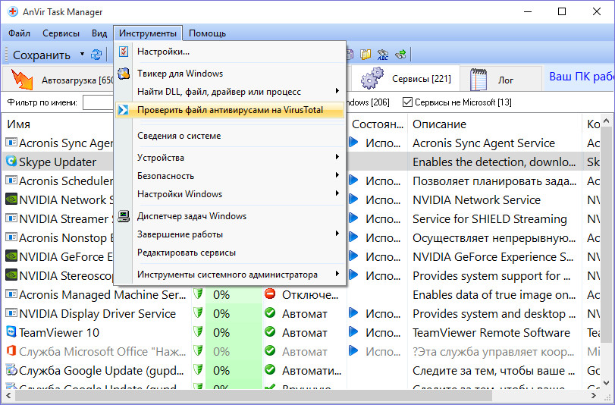Viewport: 615px width, 405px height.
Task: Close the Инструменты menu via its title
Action: pos(147,33)
